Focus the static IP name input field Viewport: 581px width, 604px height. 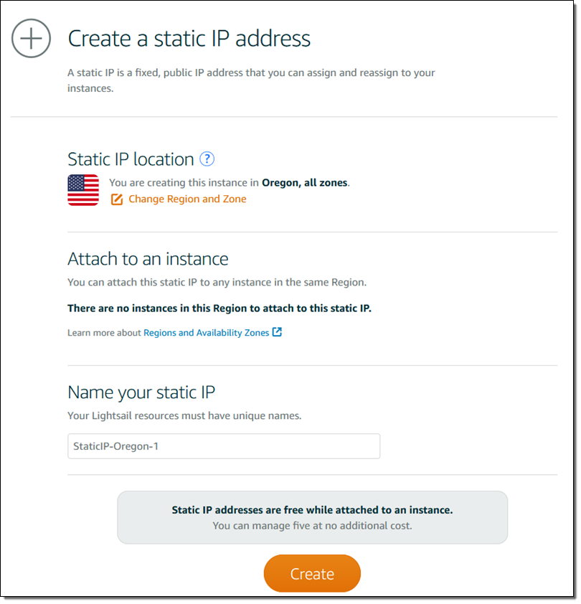tap(223, 446)
